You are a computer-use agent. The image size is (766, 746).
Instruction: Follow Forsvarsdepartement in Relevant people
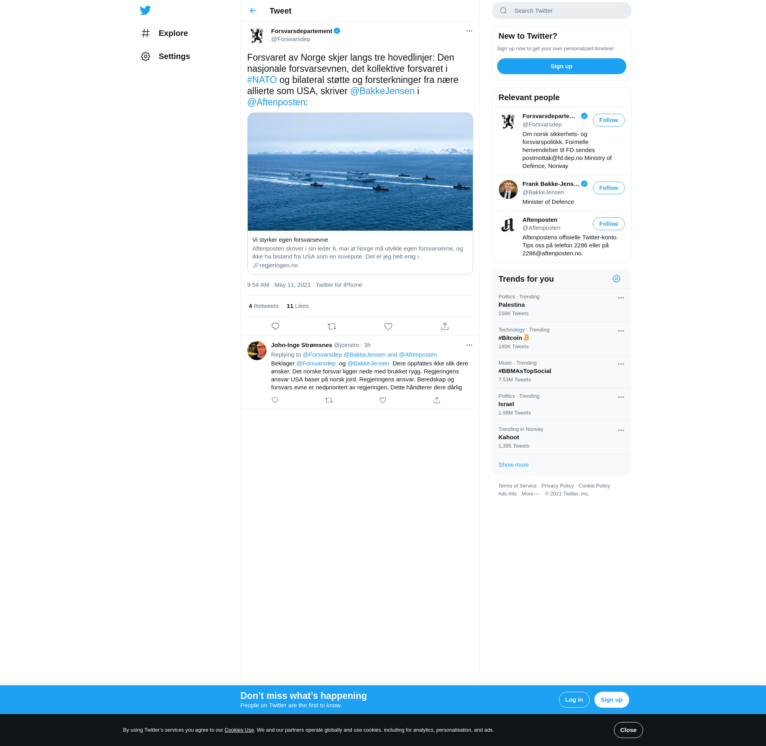coord(608,120)
